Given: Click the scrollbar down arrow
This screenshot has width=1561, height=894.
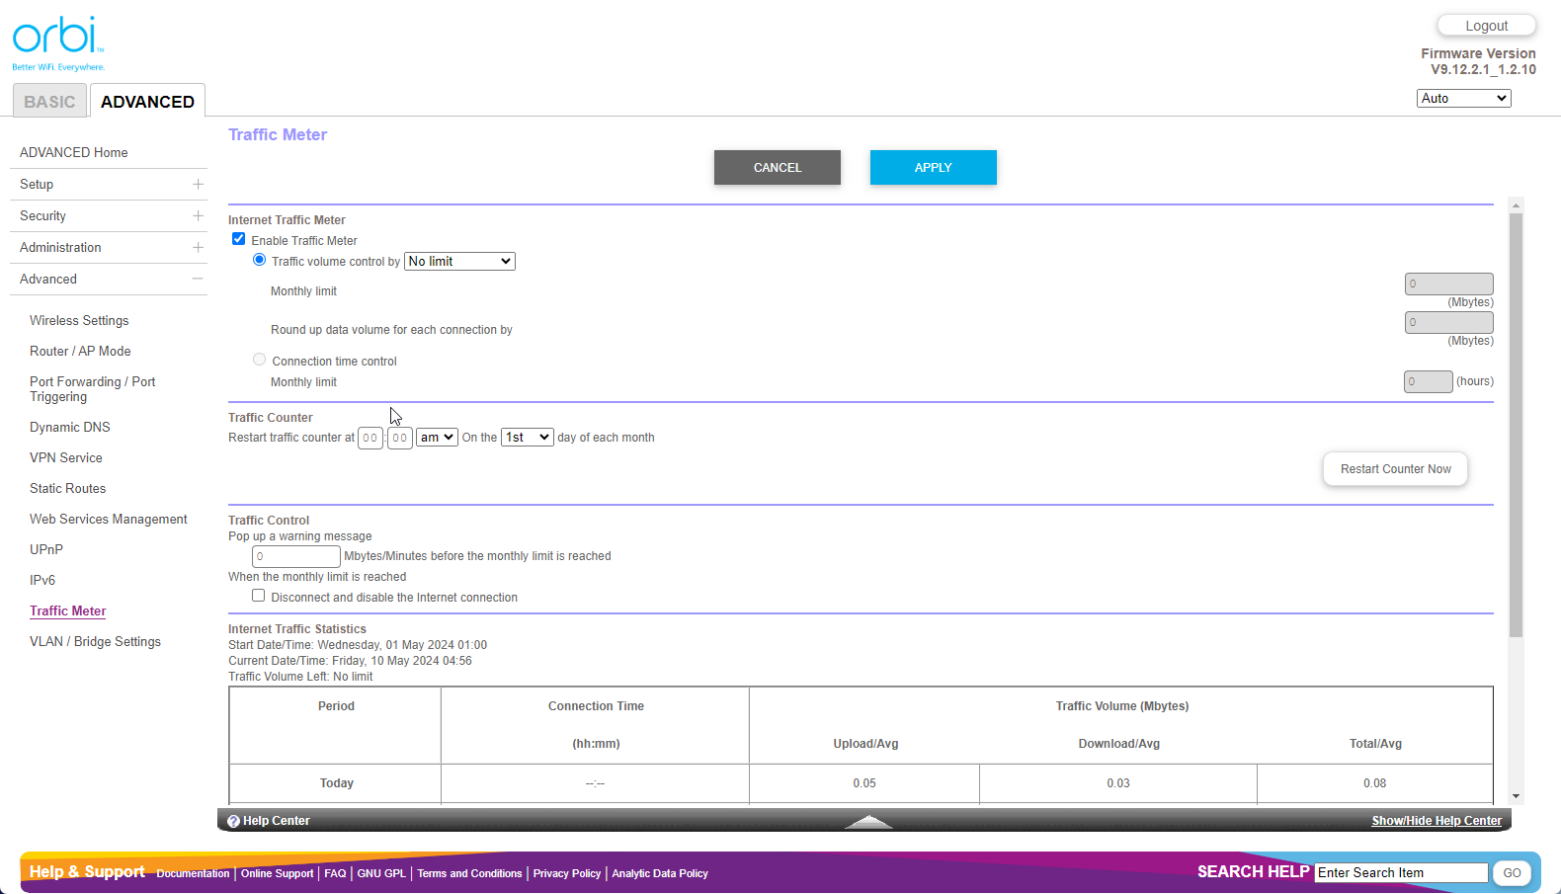Looking at the screenshot, I should pos(1516,796).
